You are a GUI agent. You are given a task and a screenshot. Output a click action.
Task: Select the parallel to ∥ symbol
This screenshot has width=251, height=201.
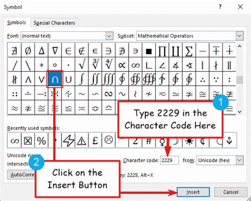click(x=229, y=65)
